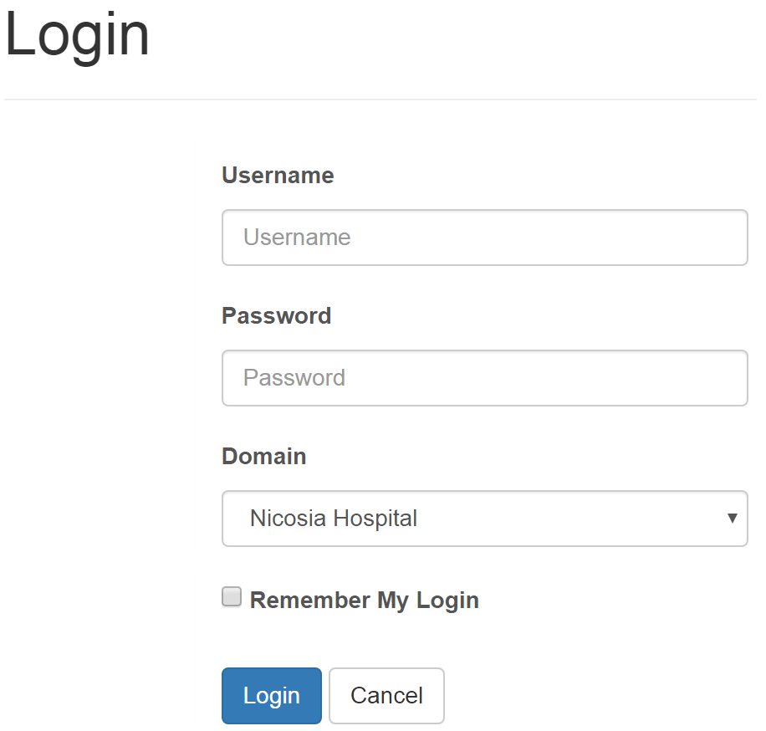Click the Cancel button
Viewport: 766px width, 731px height.
pyautogui.click(x=386, y=696)
